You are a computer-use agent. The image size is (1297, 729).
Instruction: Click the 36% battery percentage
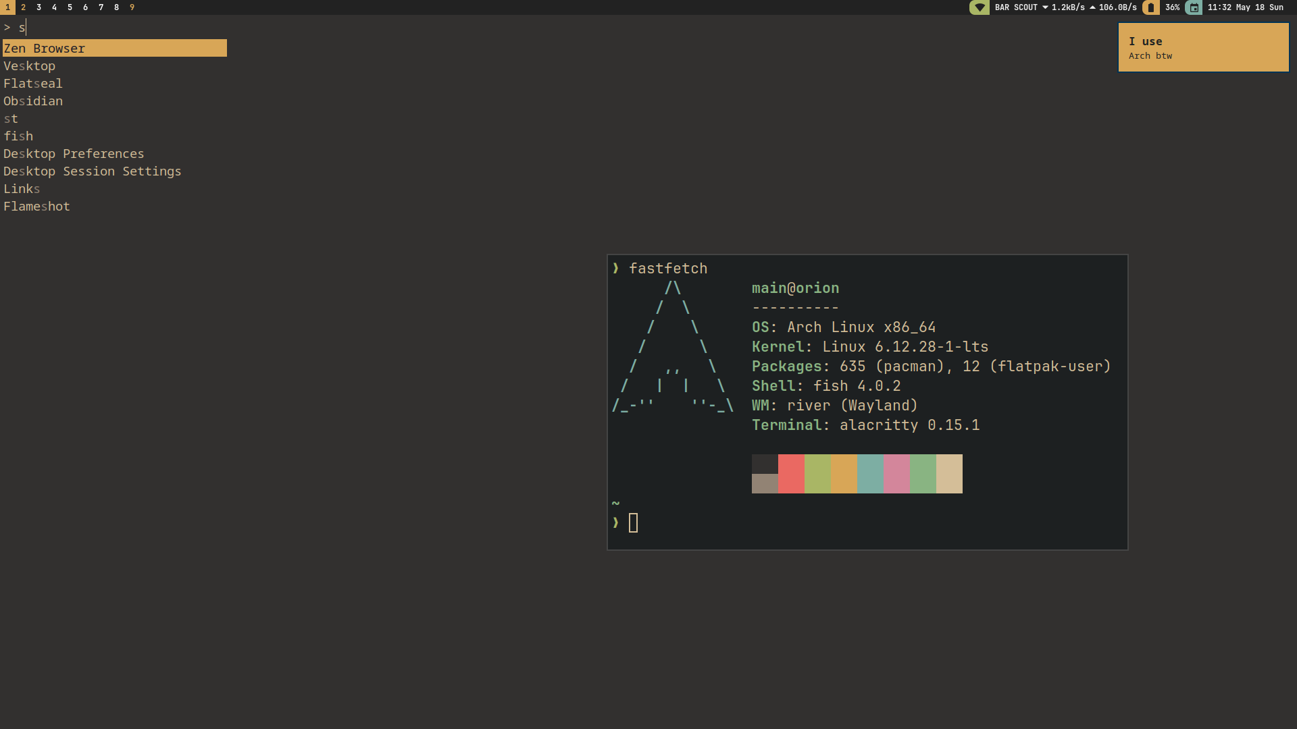point(1172,7)
